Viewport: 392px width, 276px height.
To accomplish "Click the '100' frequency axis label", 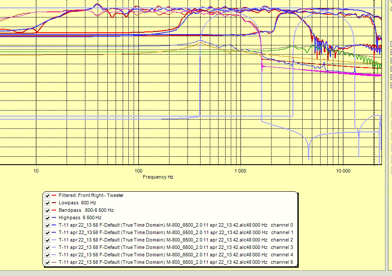I will point(138,171).
